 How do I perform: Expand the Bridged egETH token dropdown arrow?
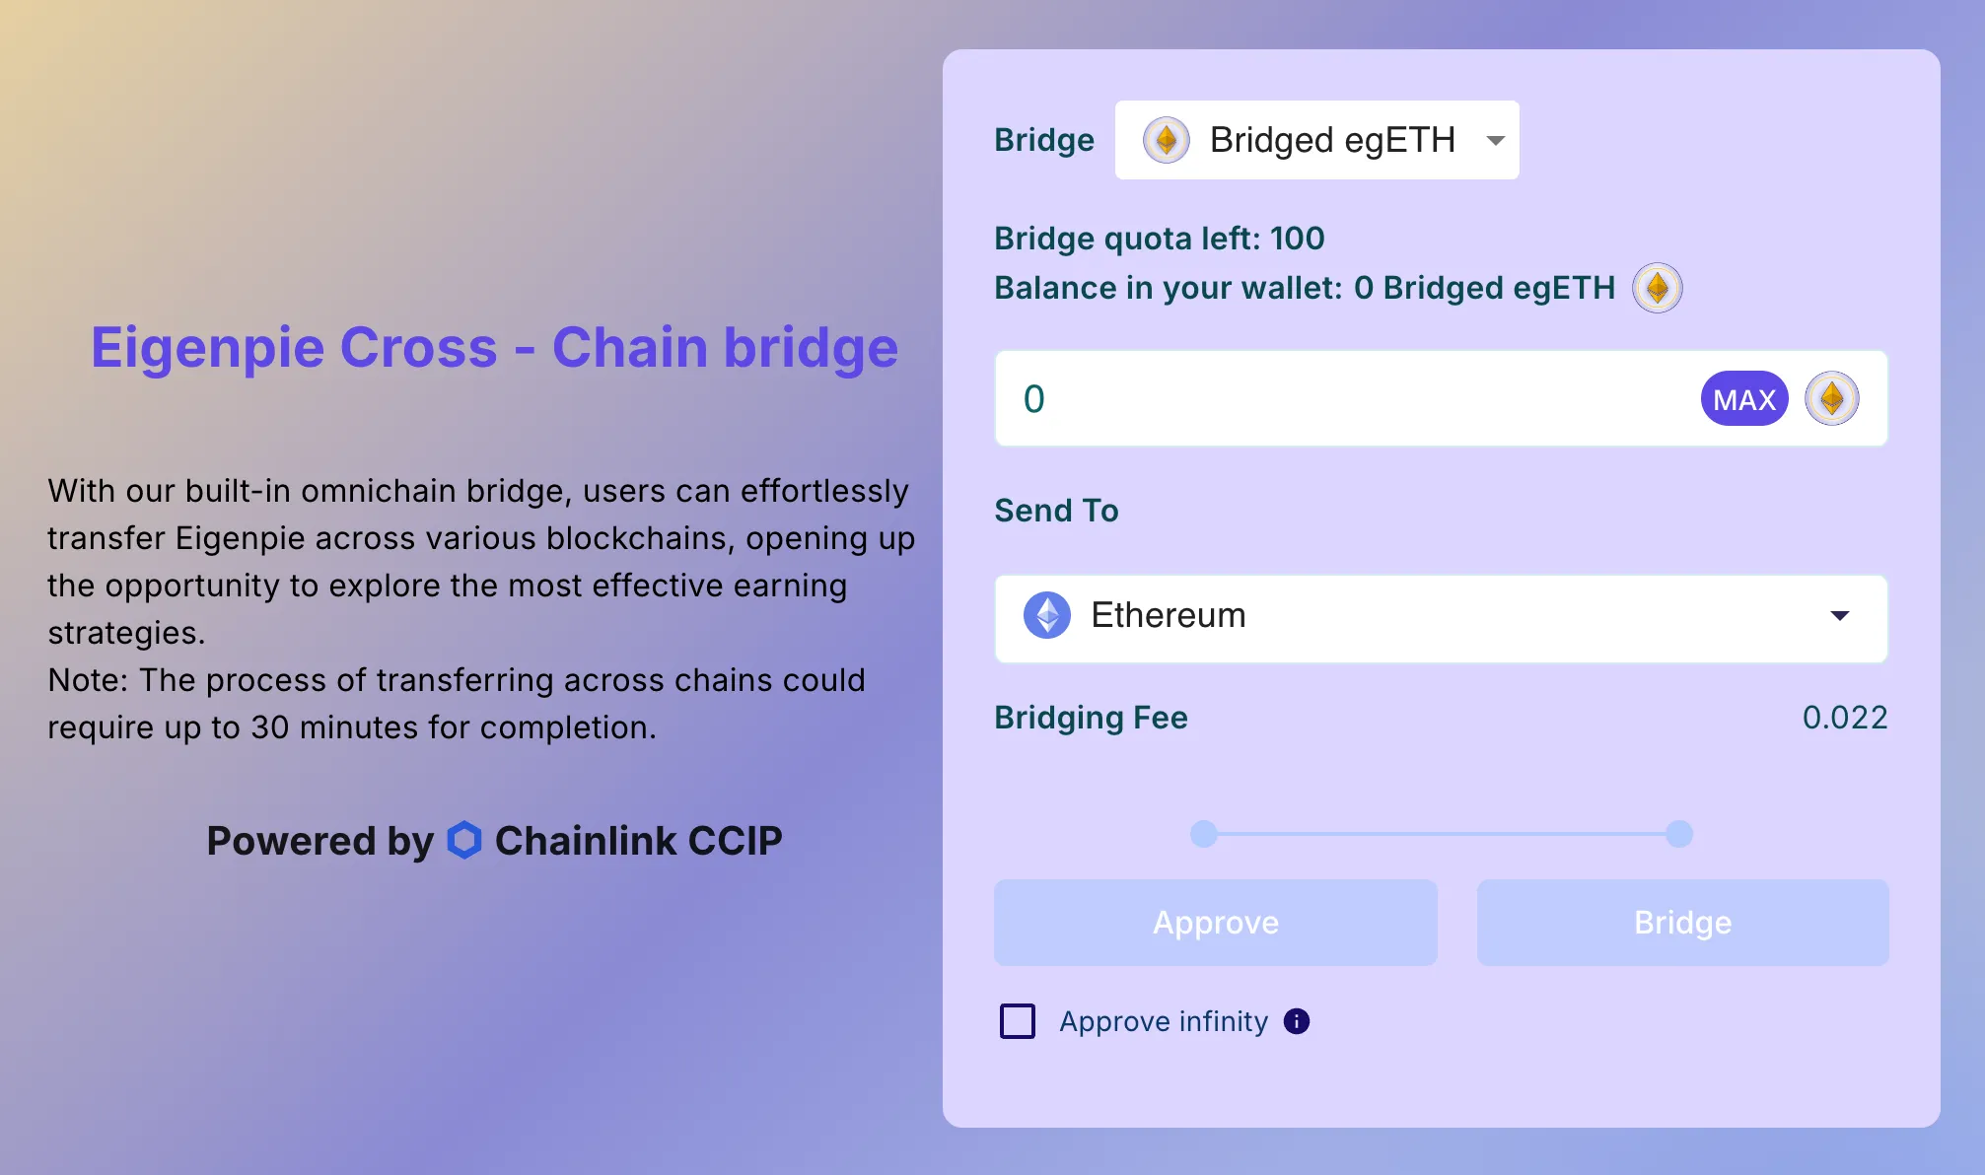click(1496, 140)
